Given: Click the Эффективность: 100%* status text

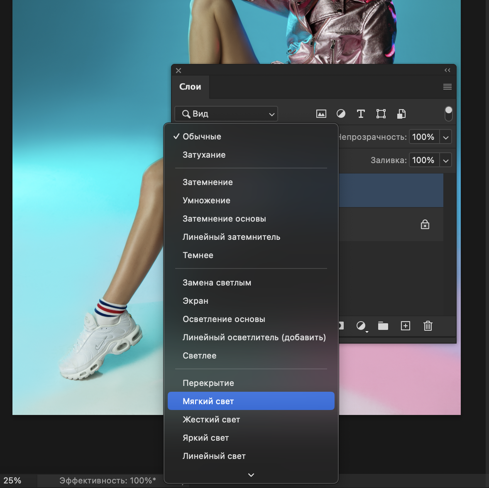Looking at the screenshot, I should coord(108,481).
